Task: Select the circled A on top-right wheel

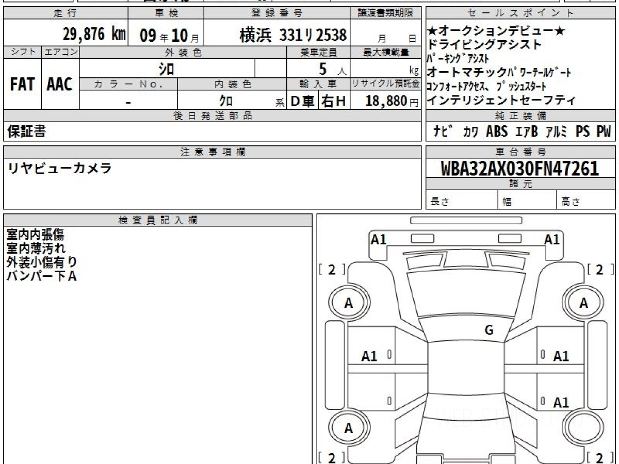Action: coord(583,304)
